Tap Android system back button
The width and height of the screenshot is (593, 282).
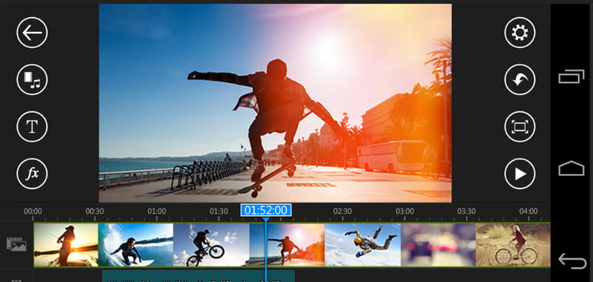pyautogui.click(x=572, y=261)
